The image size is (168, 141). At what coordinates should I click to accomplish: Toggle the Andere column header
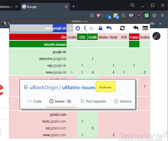tap(145, 37)
